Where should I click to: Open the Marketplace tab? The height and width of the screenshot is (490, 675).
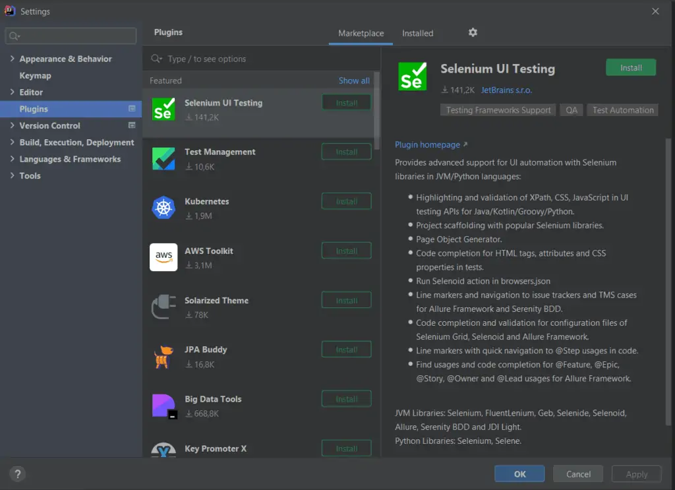(361, 33)
